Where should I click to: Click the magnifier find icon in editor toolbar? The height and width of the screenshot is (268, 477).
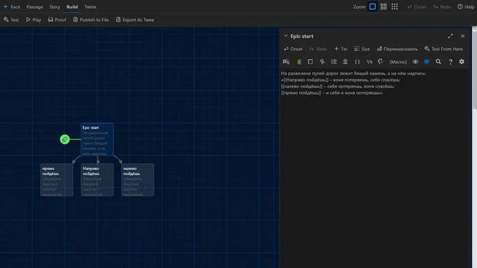438,62
